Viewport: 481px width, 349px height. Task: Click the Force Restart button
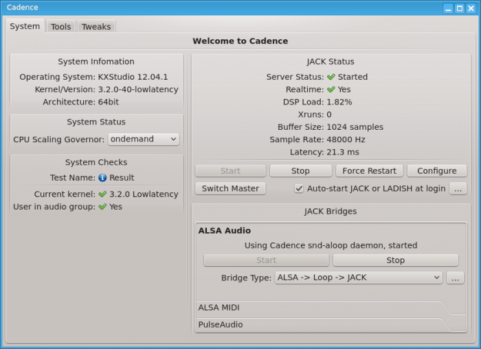pyautogui.click(x=370, y=171)
